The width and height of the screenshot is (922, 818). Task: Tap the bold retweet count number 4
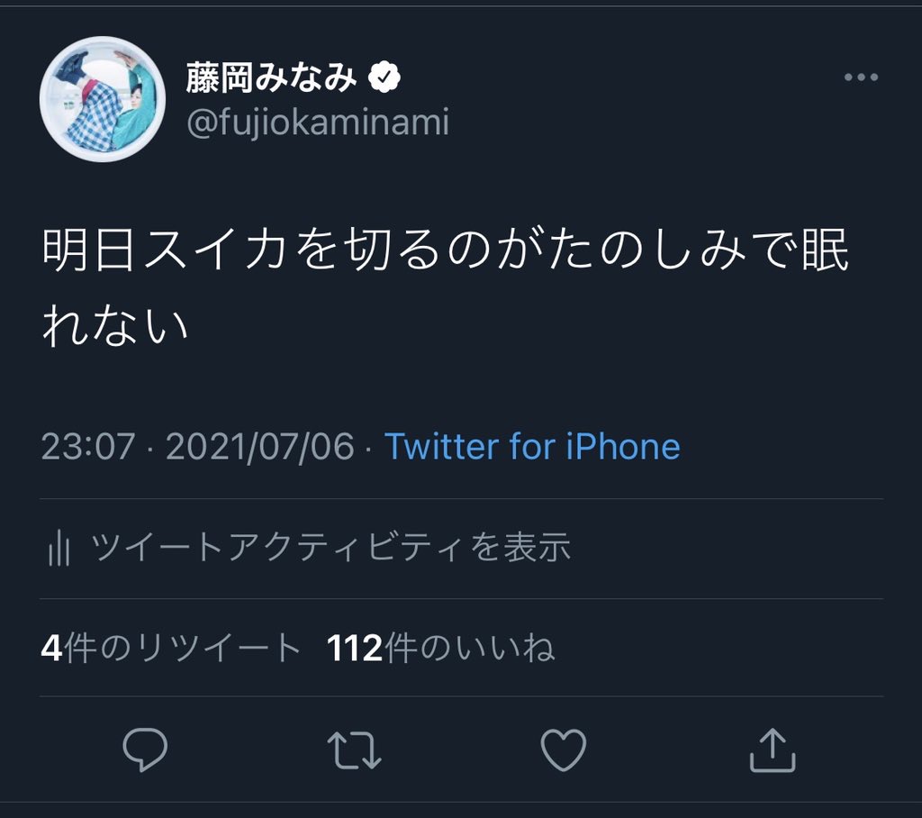(x=51, y=648)
